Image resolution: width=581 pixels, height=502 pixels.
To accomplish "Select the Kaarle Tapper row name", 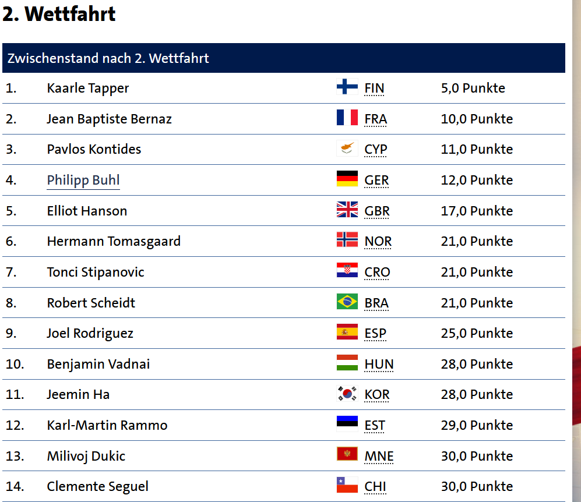I will pos(88,89).
